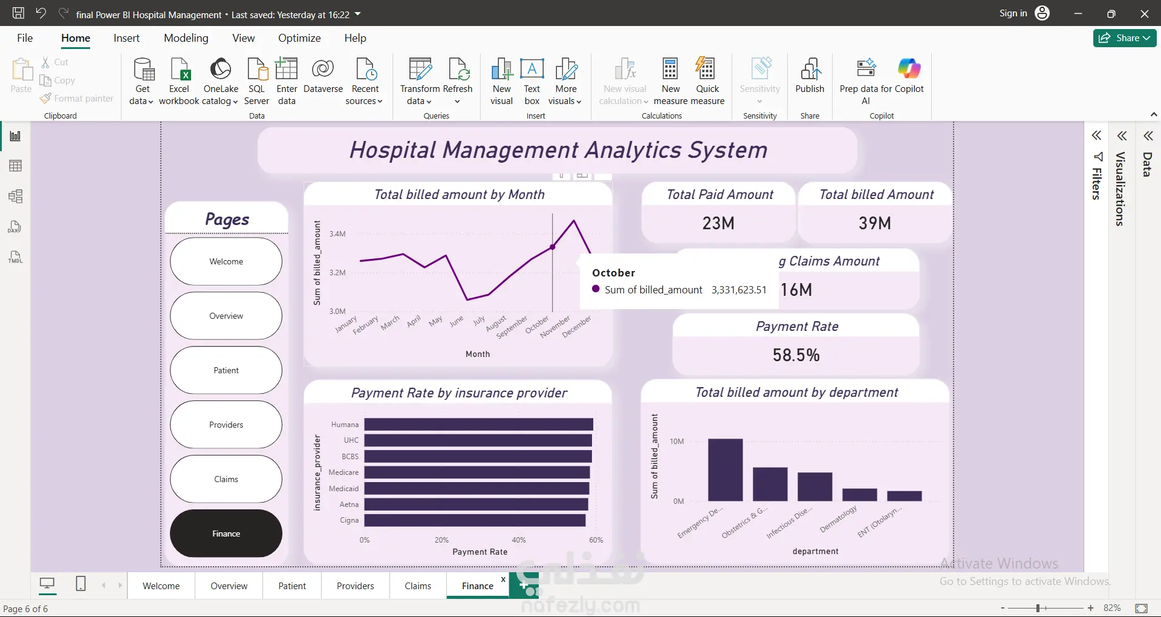Insert a New visual
The image size is (1161, 617).
click(501, 82)
